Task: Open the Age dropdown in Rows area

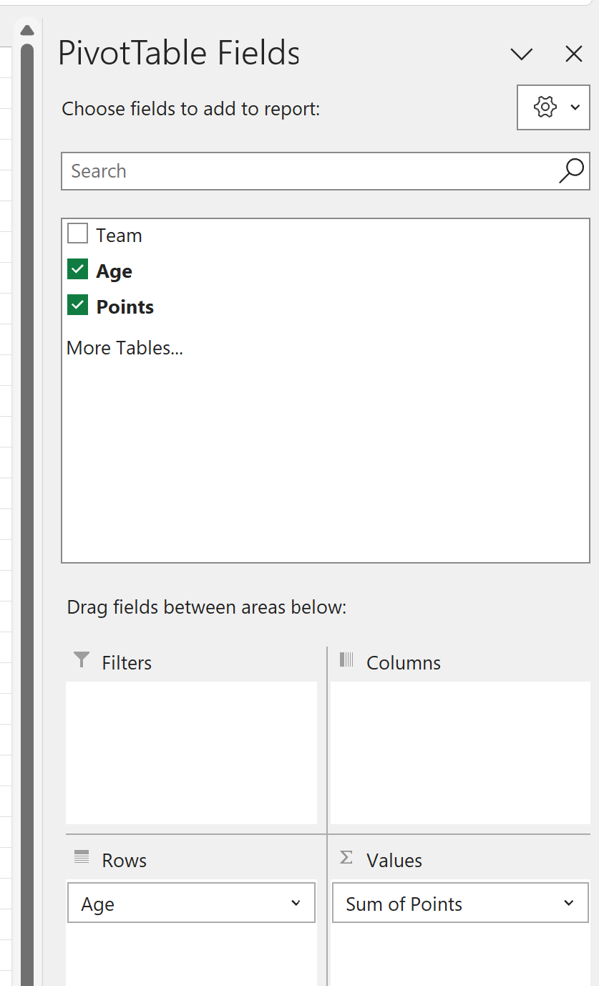Action: click(x=296, y=903)
